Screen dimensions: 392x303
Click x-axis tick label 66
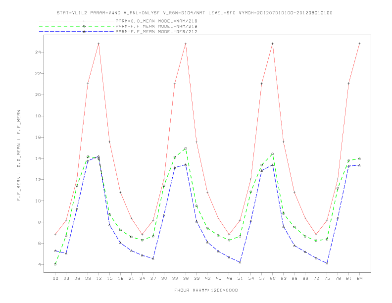pyautogui.click(x=294, y=278)
